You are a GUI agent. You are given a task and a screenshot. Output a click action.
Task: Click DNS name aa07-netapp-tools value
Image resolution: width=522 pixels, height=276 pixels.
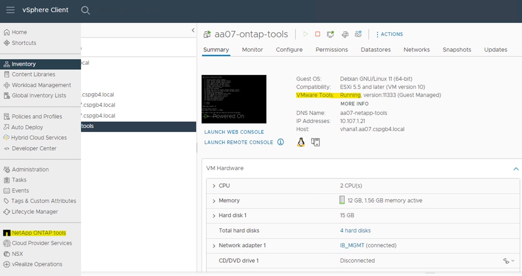(x=364, y=113)
